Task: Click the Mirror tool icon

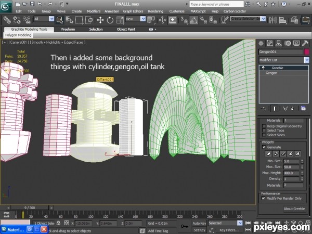Action: (273, 20)
